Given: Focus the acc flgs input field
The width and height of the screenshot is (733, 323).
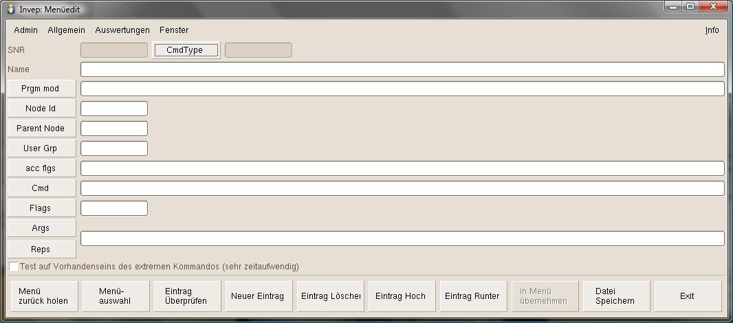Looking at the screenshot, I should (402, 168).
